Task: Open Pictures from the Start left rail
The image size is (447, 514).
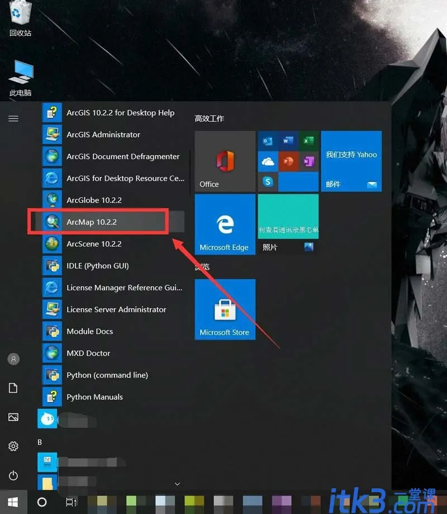Action: [13, 417]
